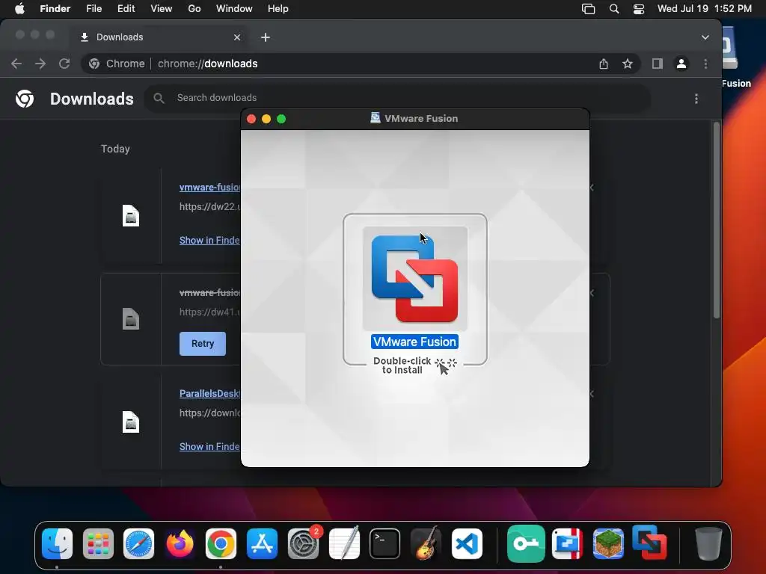Viewport: 766px width, 574px height.
Task: Go forward in Chrome
Action: point(40,64)
